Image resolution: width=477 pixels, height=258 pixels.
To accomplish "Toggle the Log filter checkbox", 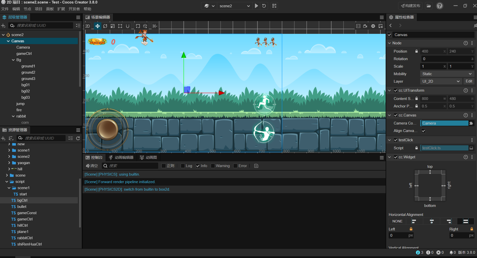I will (183, 166).
